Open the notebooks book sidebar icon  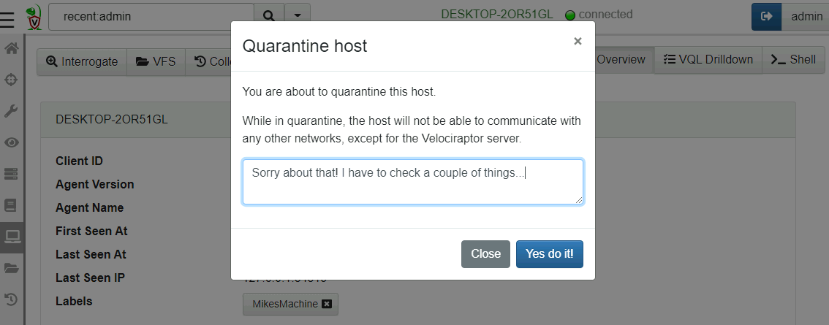click(x=11, y=205)
